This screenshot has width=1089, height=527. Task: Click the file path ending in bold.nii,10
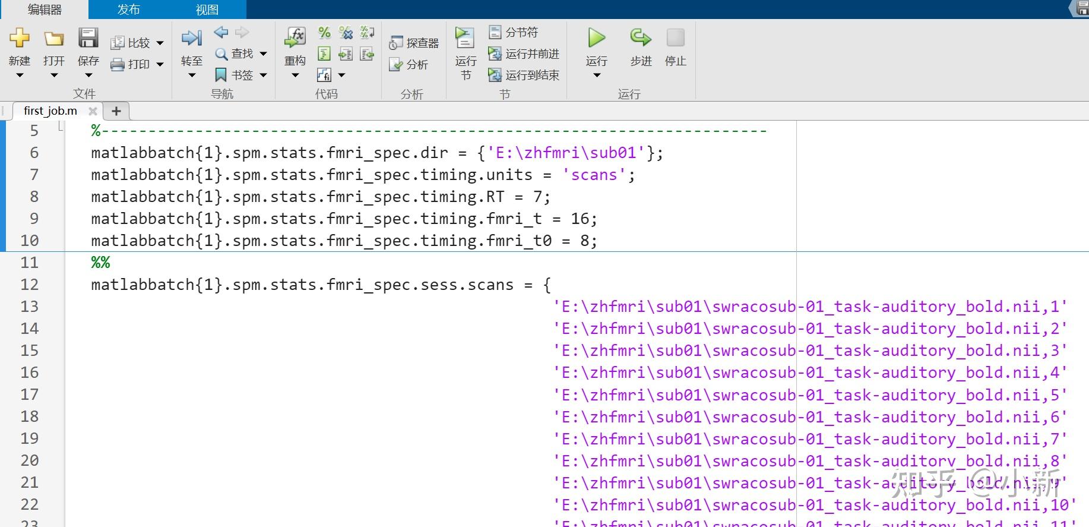pyautogui.click(x=815, y=504)
